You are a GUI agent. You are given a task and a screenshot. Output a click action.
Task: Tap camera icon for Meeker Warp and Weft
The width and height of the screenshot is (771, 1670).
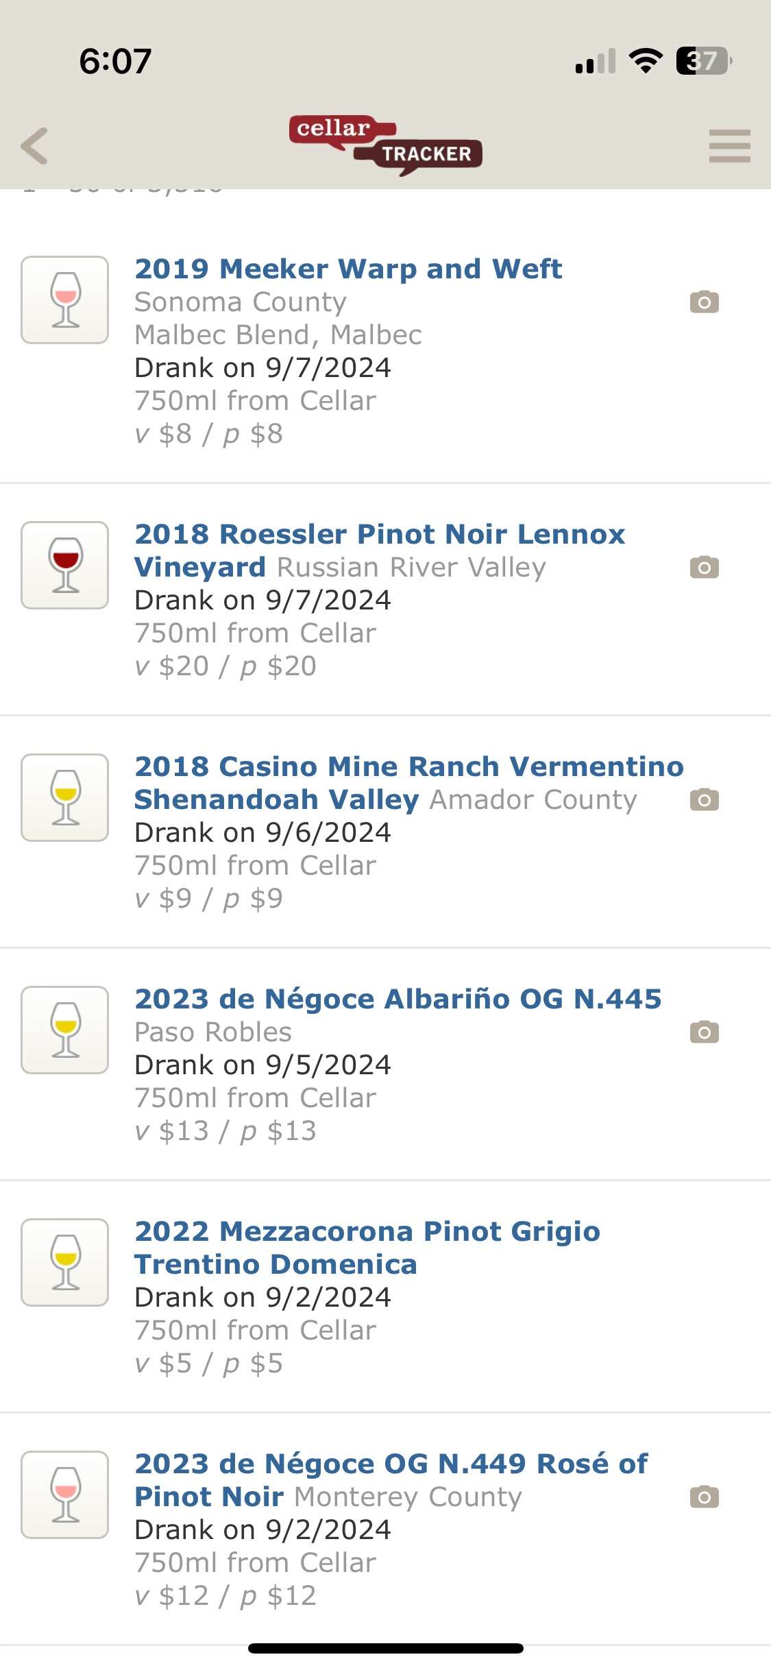tap(704, 302)
